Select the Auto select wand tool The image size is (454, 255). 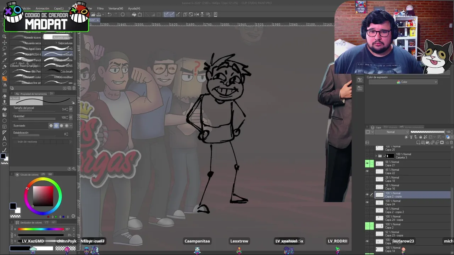pos(4,54)
